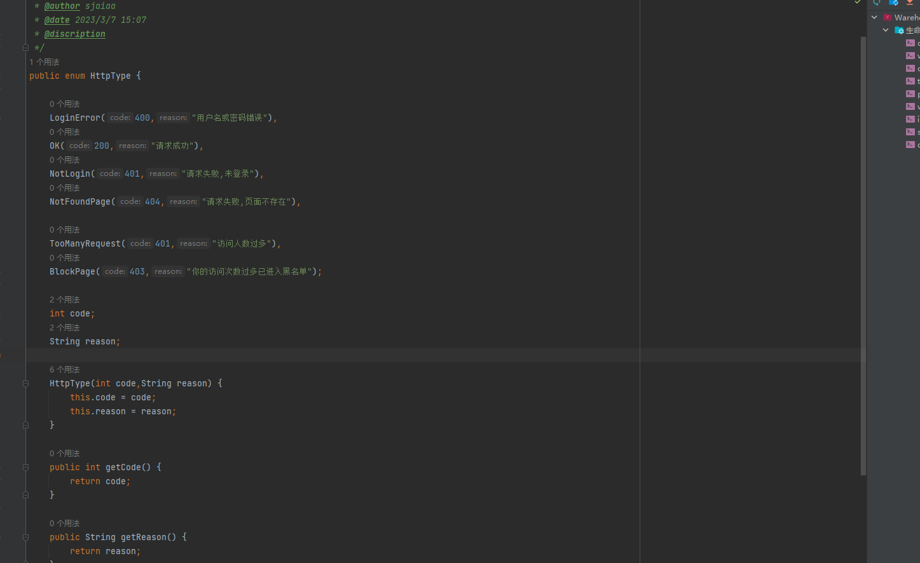
Task: Collapse the HttpType constructor fold marker
Action: pos(25,383)
